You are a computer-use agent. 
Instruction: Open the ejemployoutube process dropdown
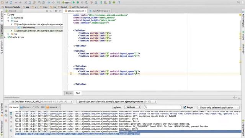coord(117,102)
